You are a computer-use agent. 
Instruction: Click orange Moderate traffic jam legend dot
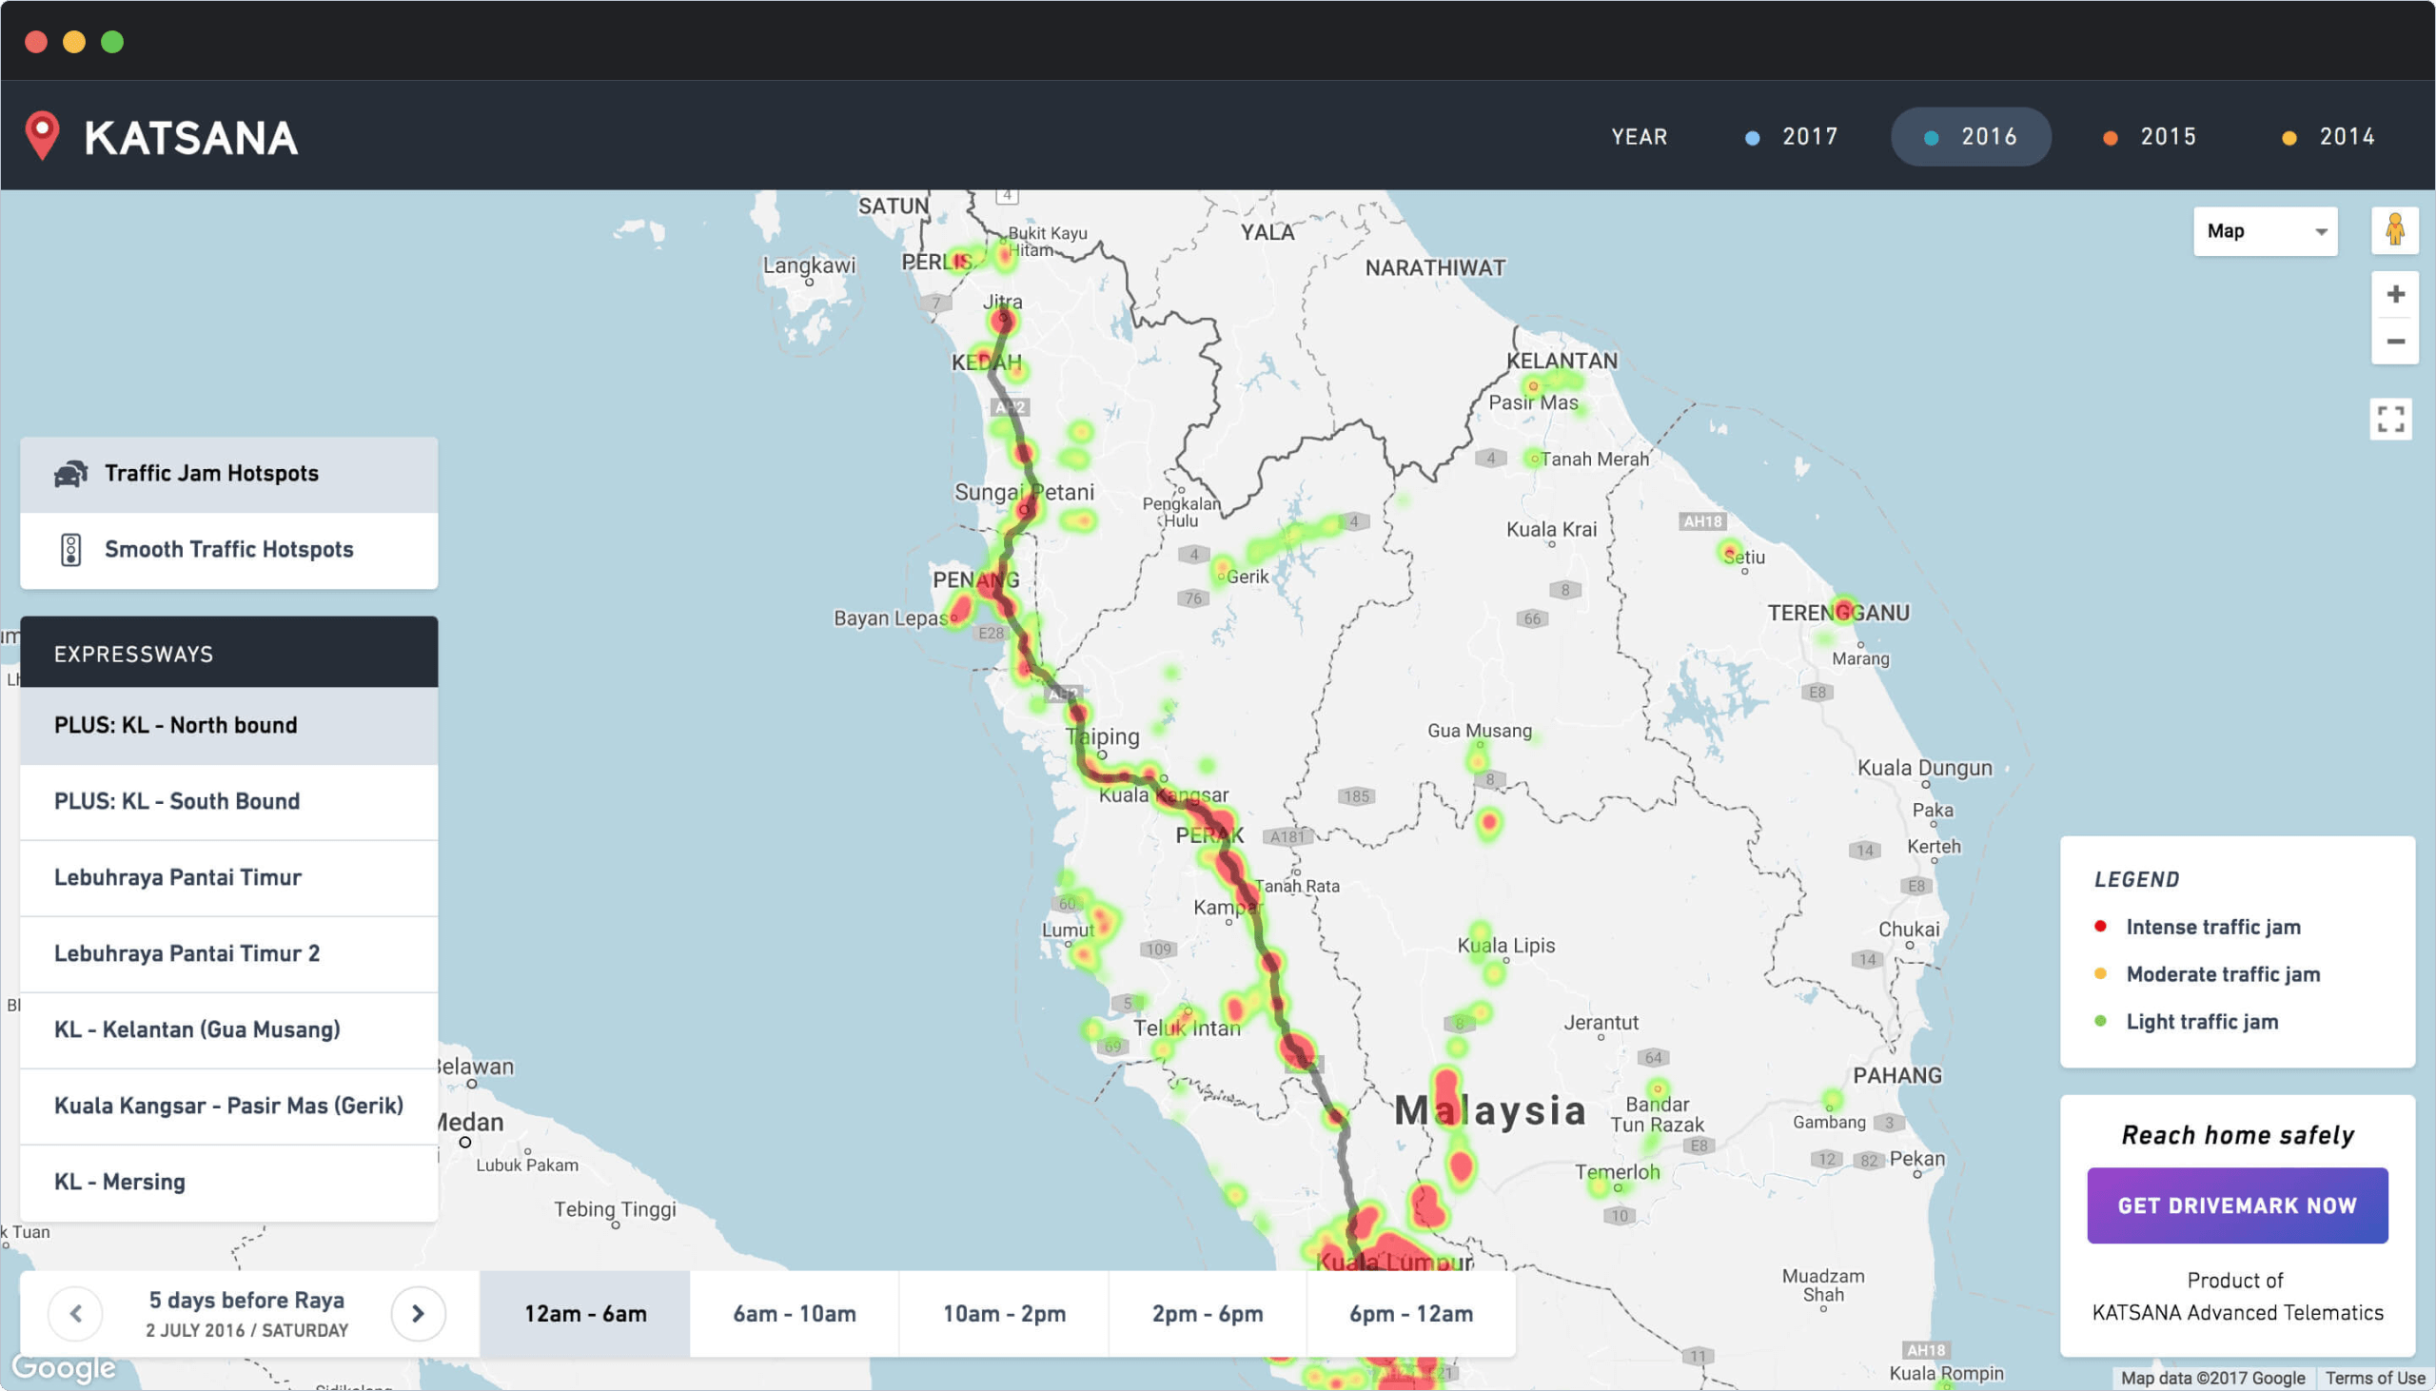[2100, 973]
